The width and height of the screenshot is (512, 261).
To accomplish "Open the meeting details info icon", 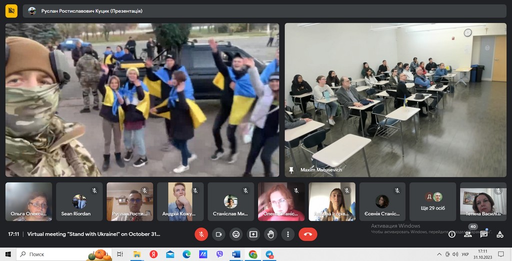I will (x=452, y=234).
